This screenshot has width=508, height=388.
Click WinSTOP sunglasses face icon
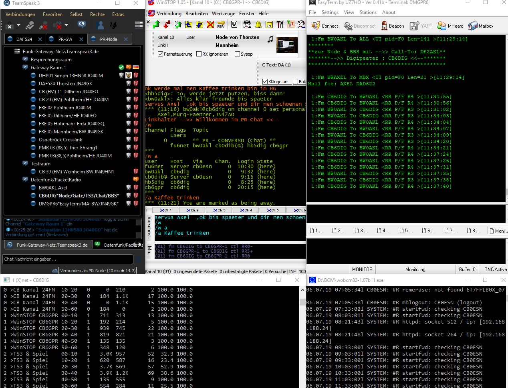pyautogui.click(x=248, y=25)
